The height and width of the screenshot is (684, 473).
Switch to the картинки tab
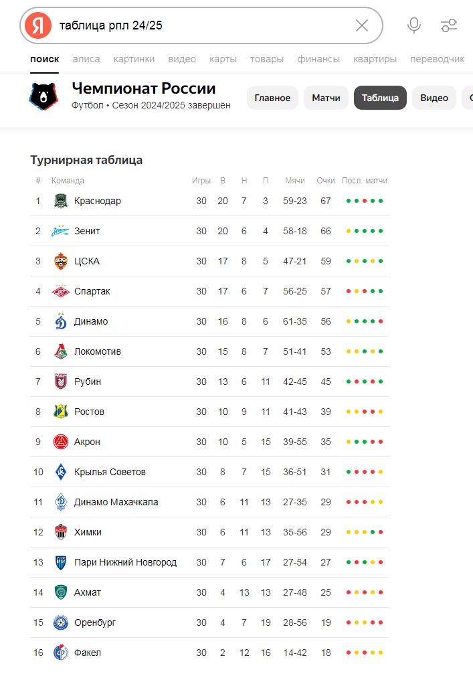click(134, 59)
